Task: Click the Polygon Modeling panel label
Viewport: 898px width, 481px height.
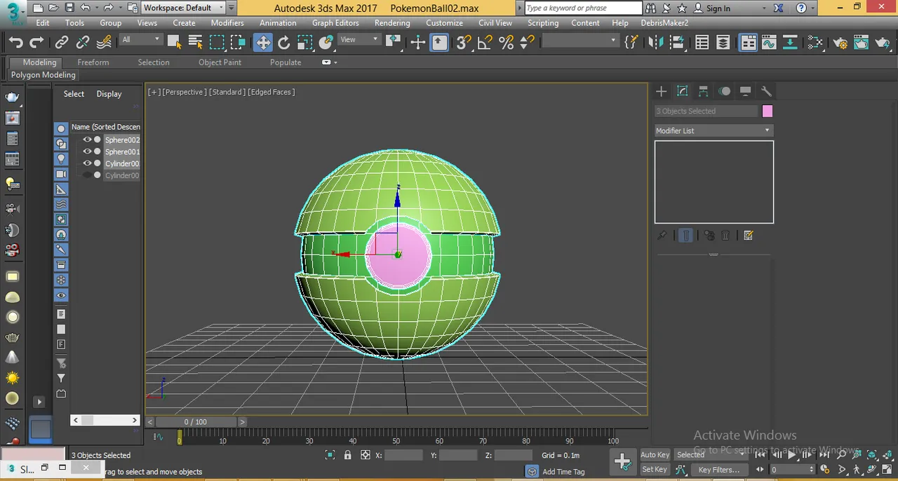Action: (x=43, y=75)
